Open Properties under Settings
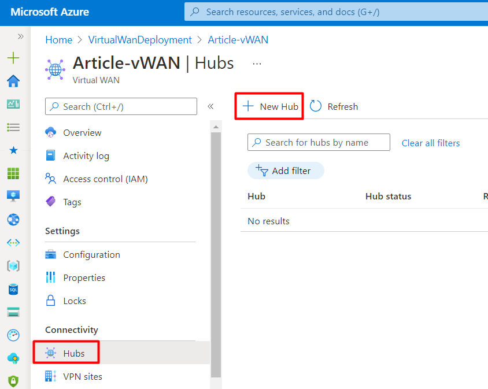The image size is (488, 389). (84, 277)
